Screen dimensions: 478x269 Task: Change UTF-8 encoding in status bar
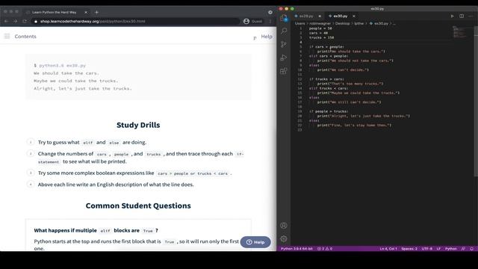pos(426,249)
